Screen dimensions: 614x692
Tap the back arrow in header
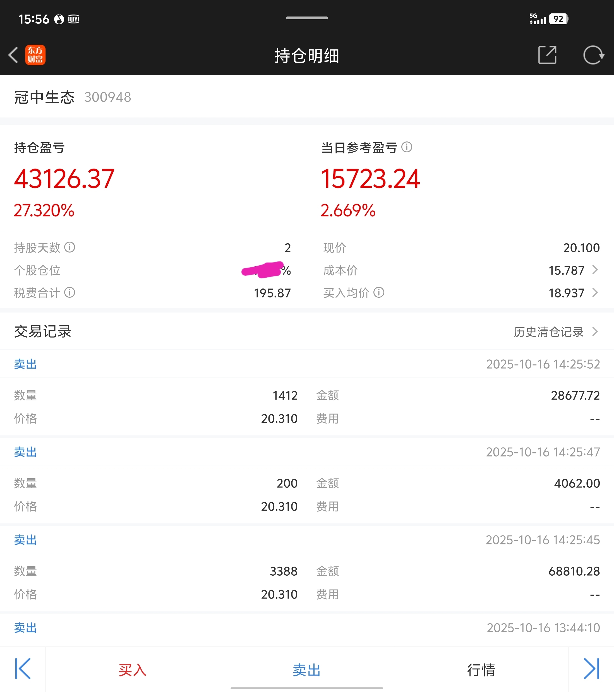click(13, 55)
